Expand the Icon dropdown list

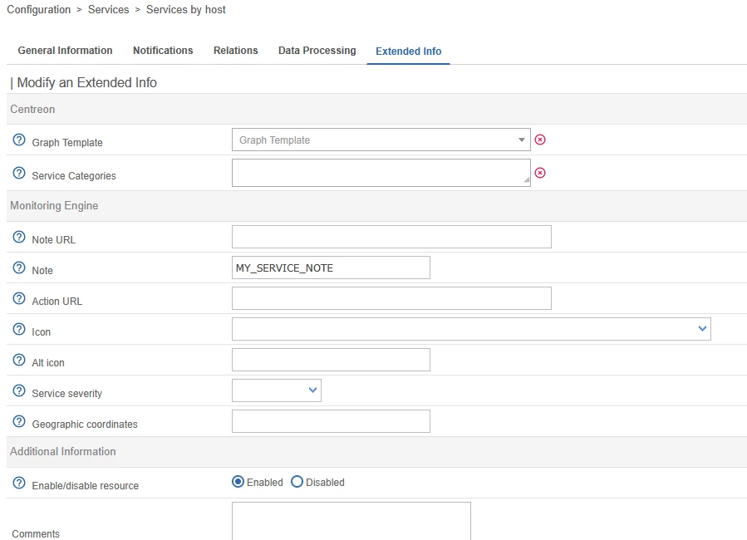coord(470,329)
